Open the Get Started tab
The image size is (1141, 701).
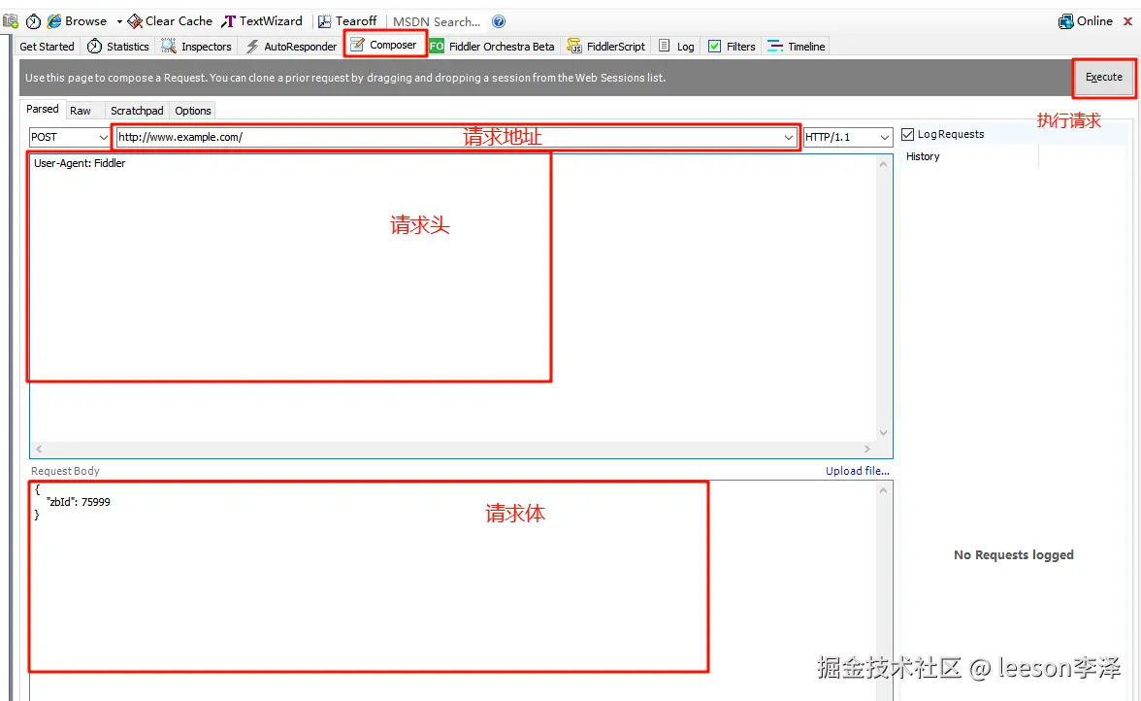click(x=48, y=46)
